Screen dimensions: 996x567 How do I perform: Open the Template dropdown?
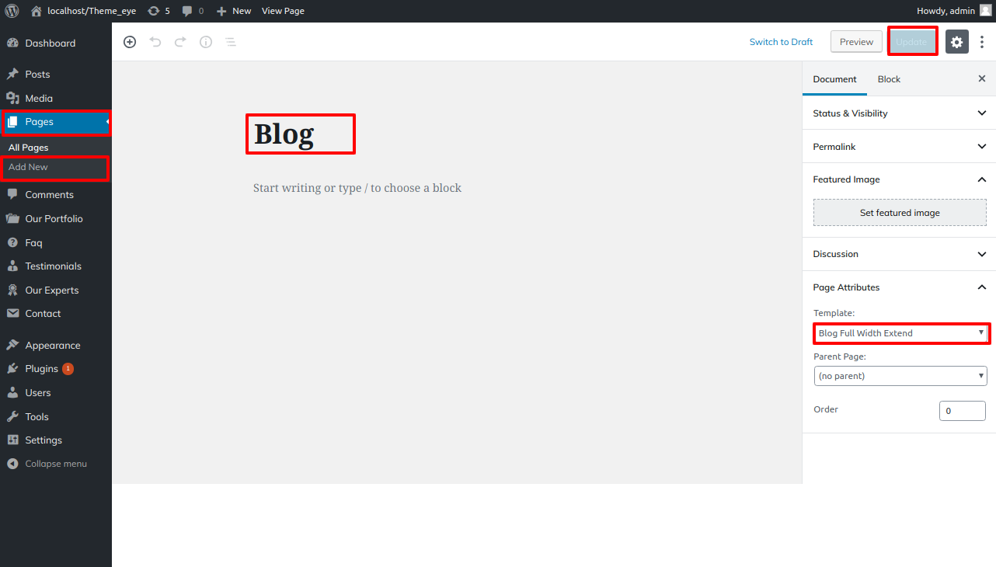(x=900, y=332)
